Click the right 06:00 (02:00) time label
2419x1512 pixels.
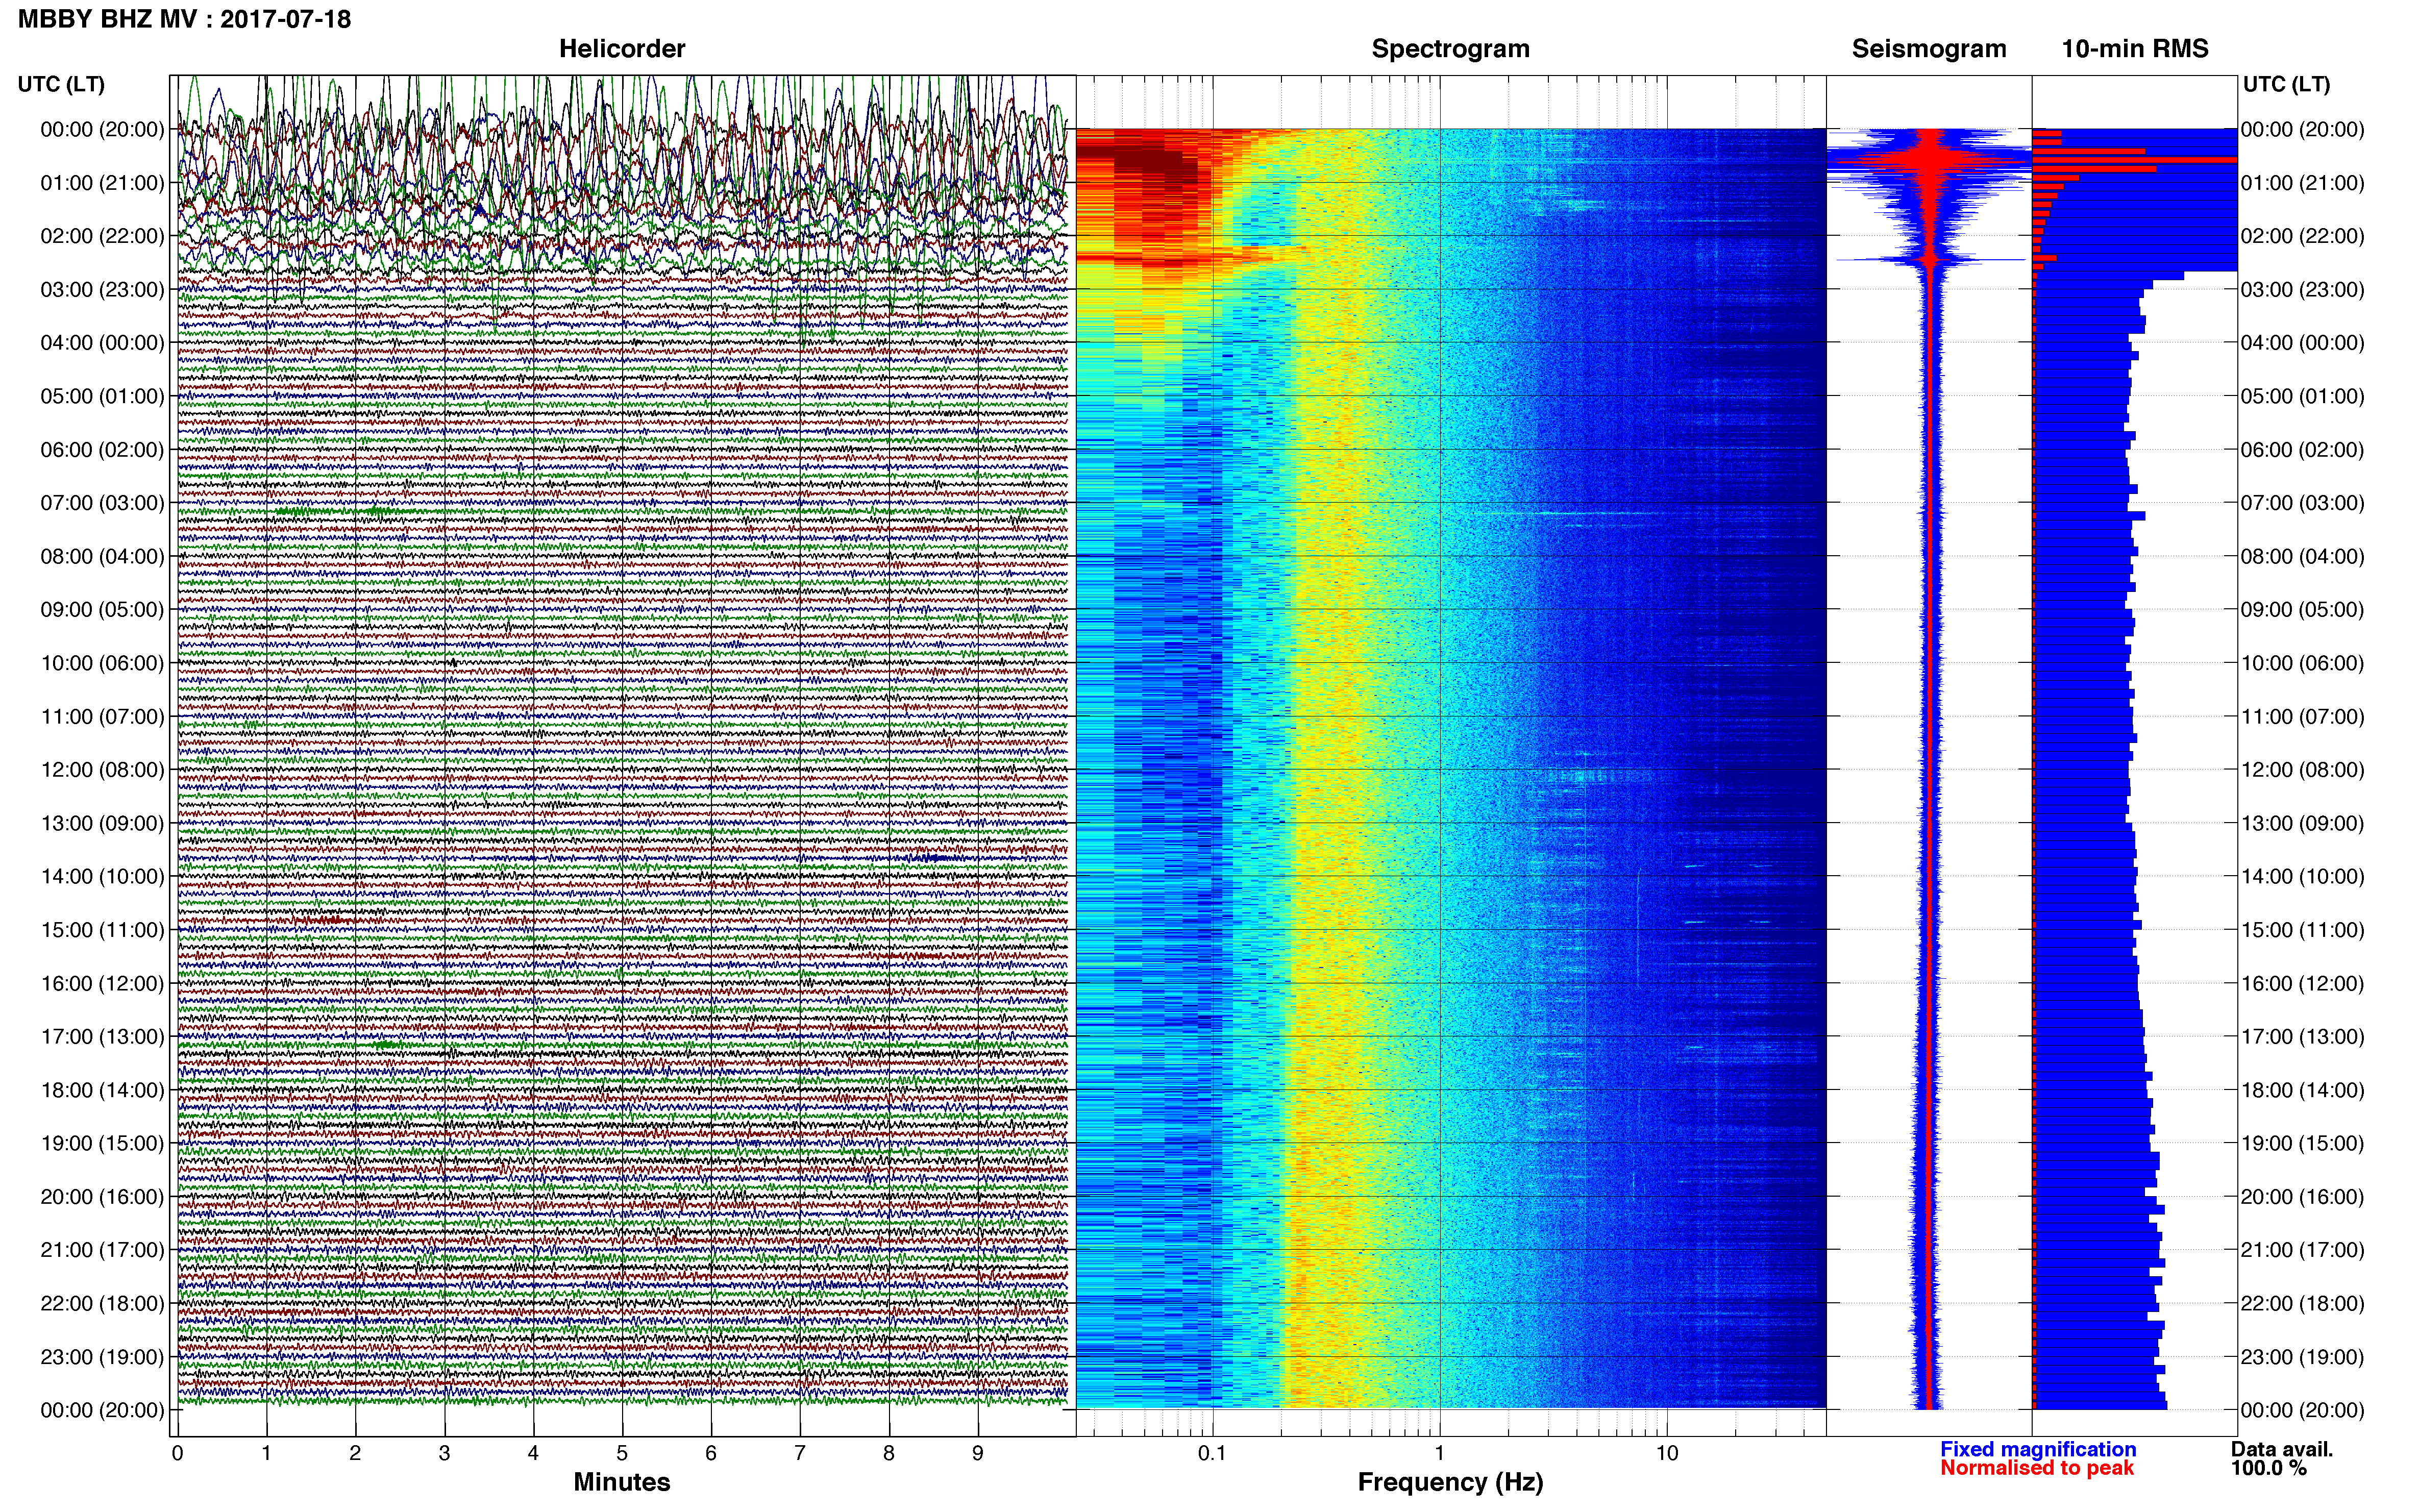[x=2302, y=449]
